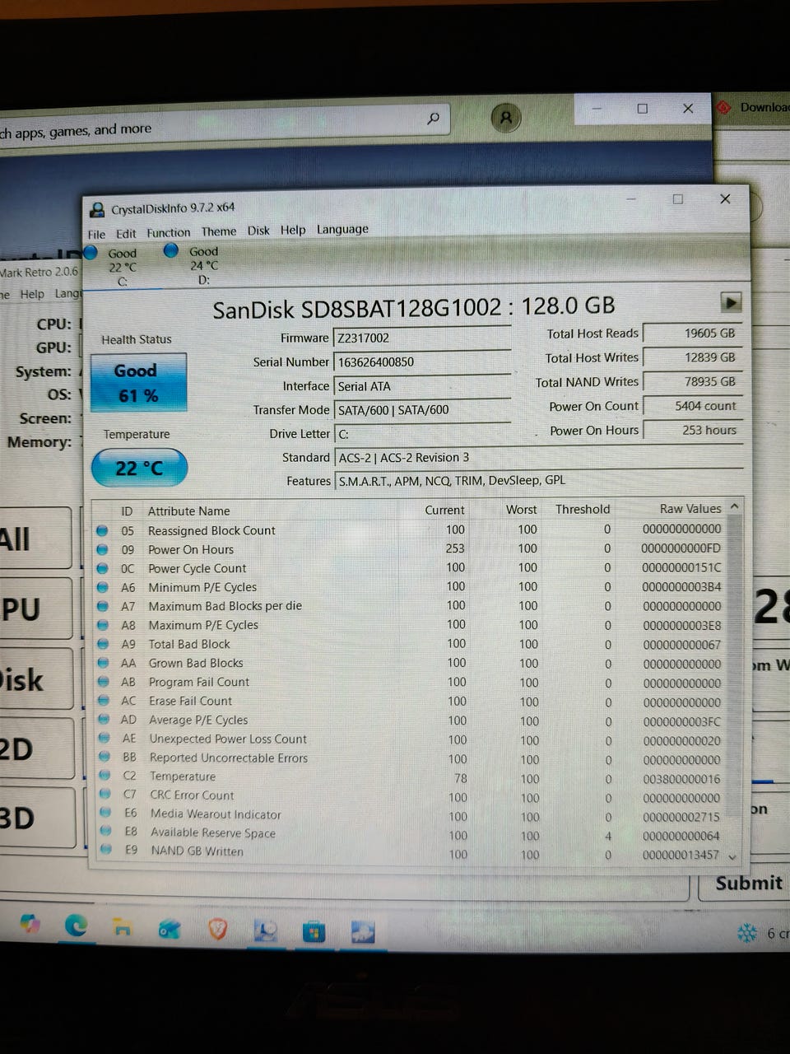
Task: Click the status icon for Power On Hours row
Action: (102, 549)
